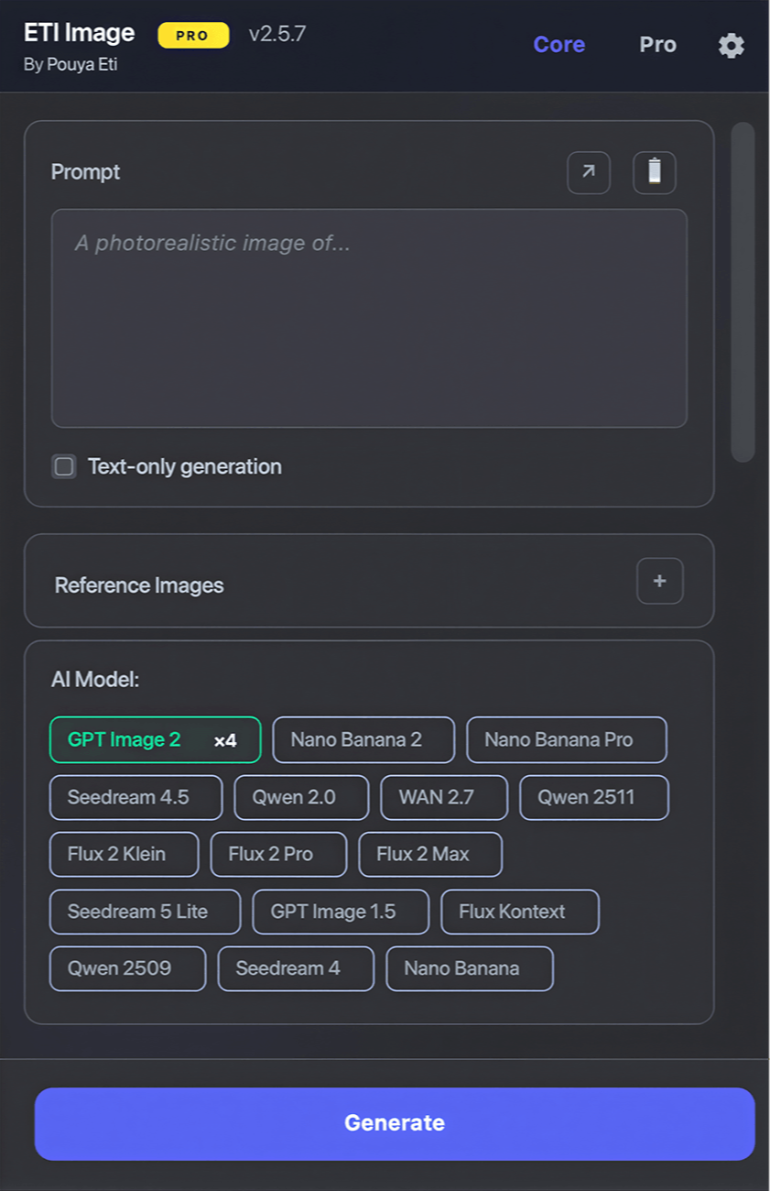This screenshot has width=770, height=1191.
Task: Pick the WAN 2.7 model
Action: 444,797
